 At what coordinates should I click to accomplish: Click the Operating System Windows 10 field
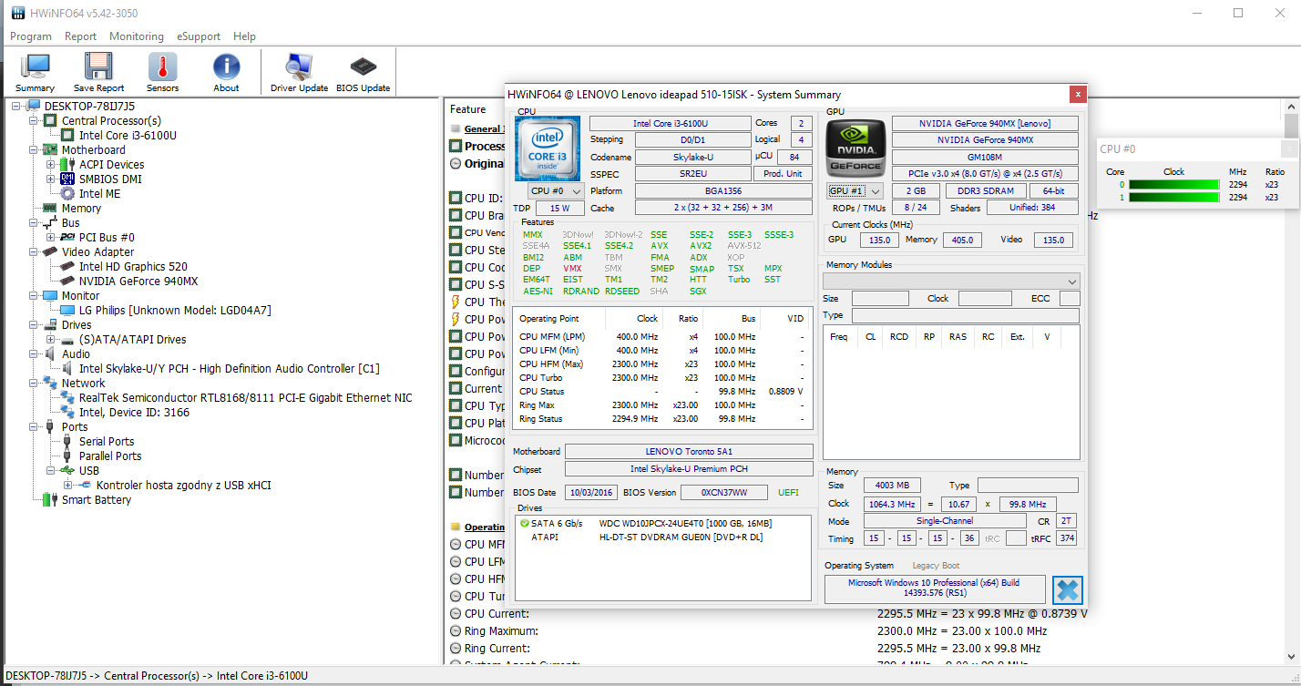(934, 589)
